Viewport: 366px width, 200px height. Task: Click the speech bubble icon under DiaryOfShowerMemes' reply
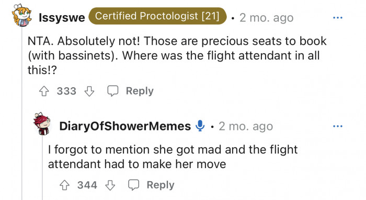(x=133, y=185)
